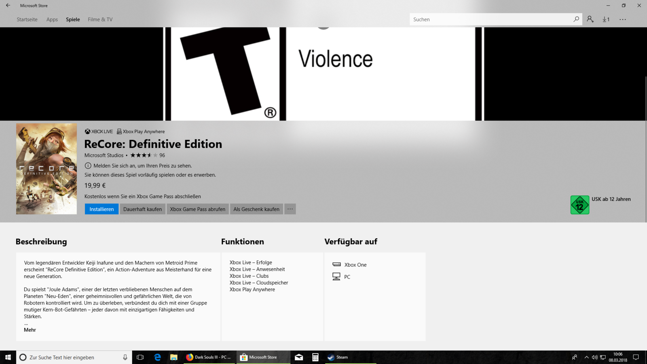The height and width of the screenshot is (364, 647).
Task: Open the Filme & TV tab
Action: pyautogui.click(x=100, y=19)
